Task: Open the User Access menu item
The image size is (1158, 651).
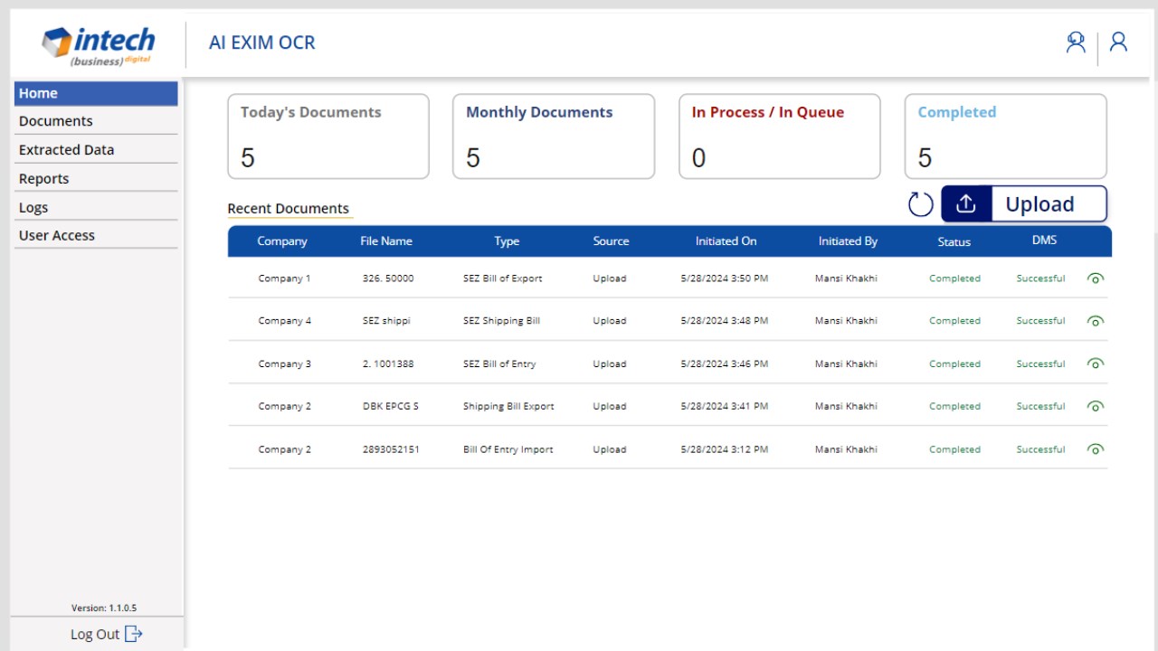Action: [96, 236]
